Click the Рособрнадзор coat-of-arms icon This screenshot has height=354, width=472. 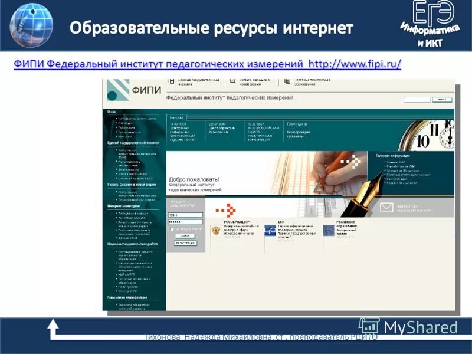coord(216,231)
